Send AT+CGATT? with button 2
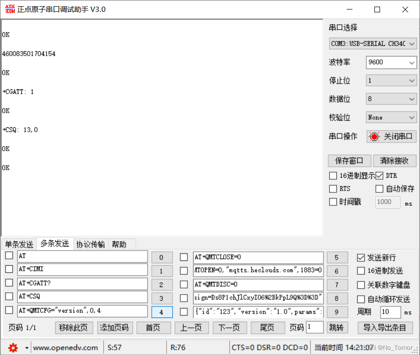420x355 pixels. [x=162, y=285]
